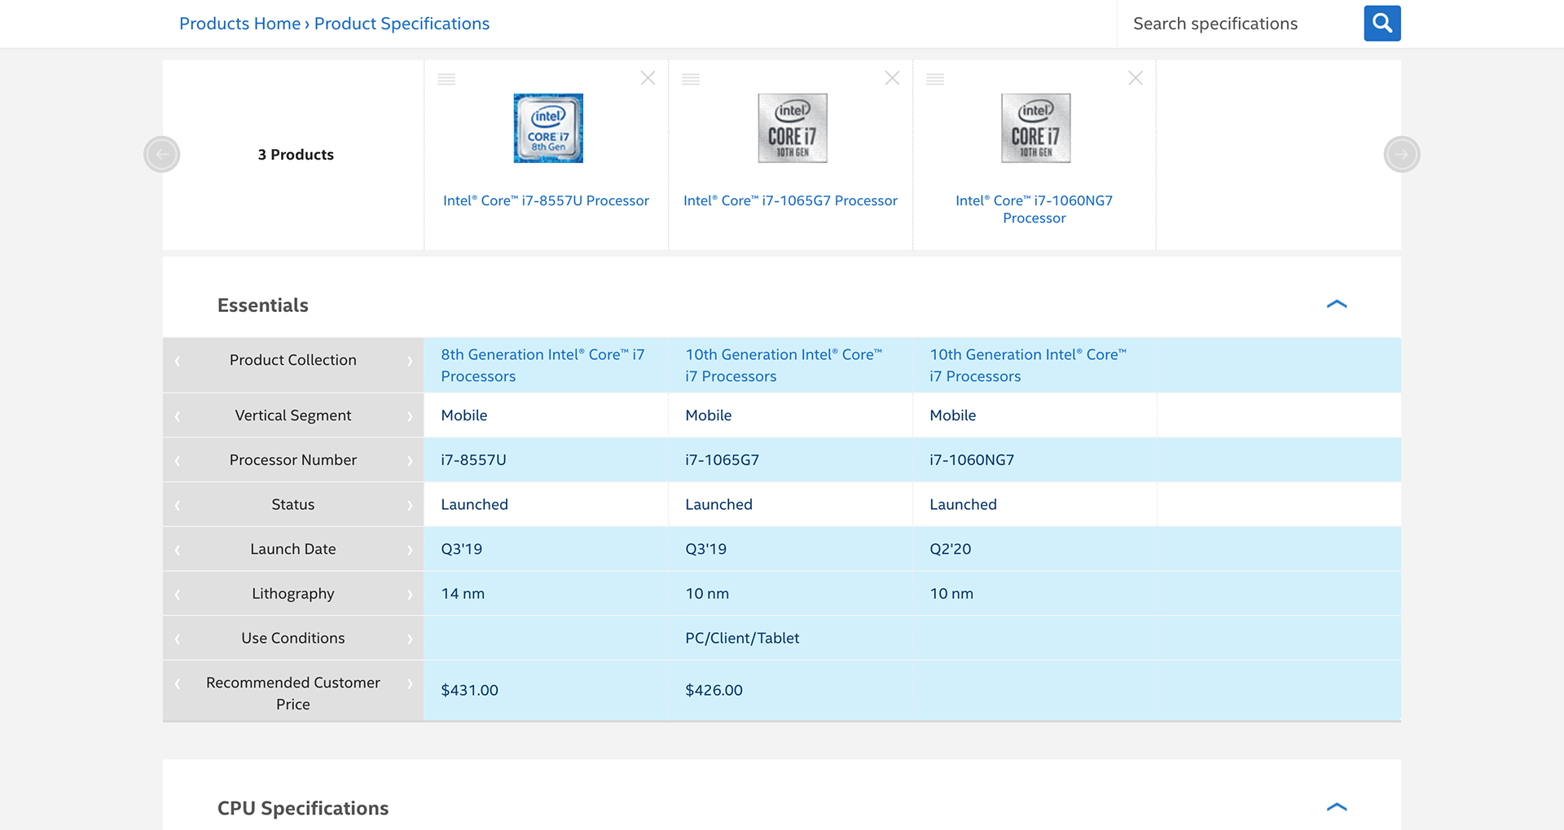This screenshot has width=1564, height=830.
Task: Click right chevron on Lithography row
Action: coord(410,595)
